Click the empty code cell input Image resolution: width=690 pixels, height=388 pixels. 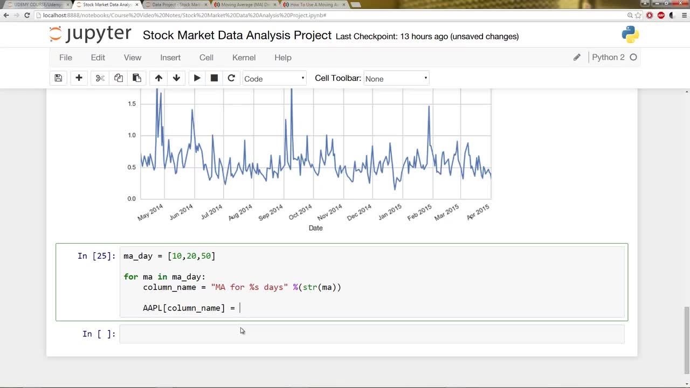click(x=372, y=334)
